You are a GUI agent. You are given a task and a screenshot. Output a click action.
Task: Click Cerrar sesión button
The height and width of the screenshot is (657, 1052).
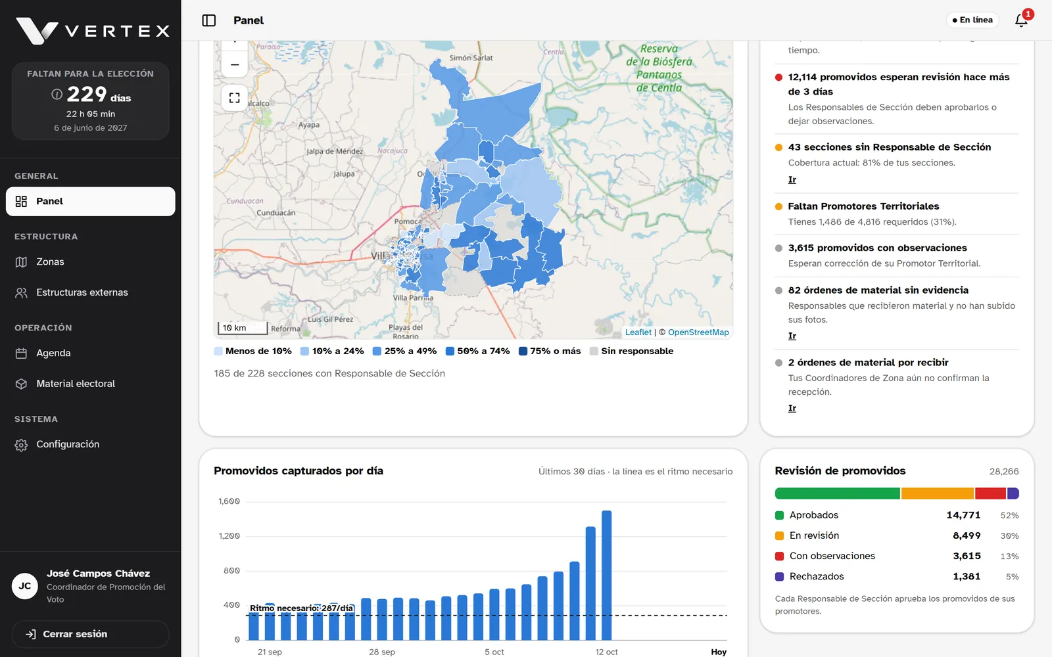pos(91,634)
